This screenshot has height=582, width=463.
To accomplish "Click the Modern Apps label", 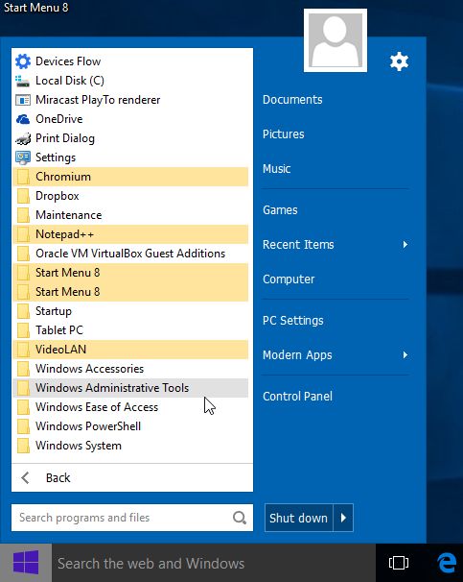I will point(297,355).
